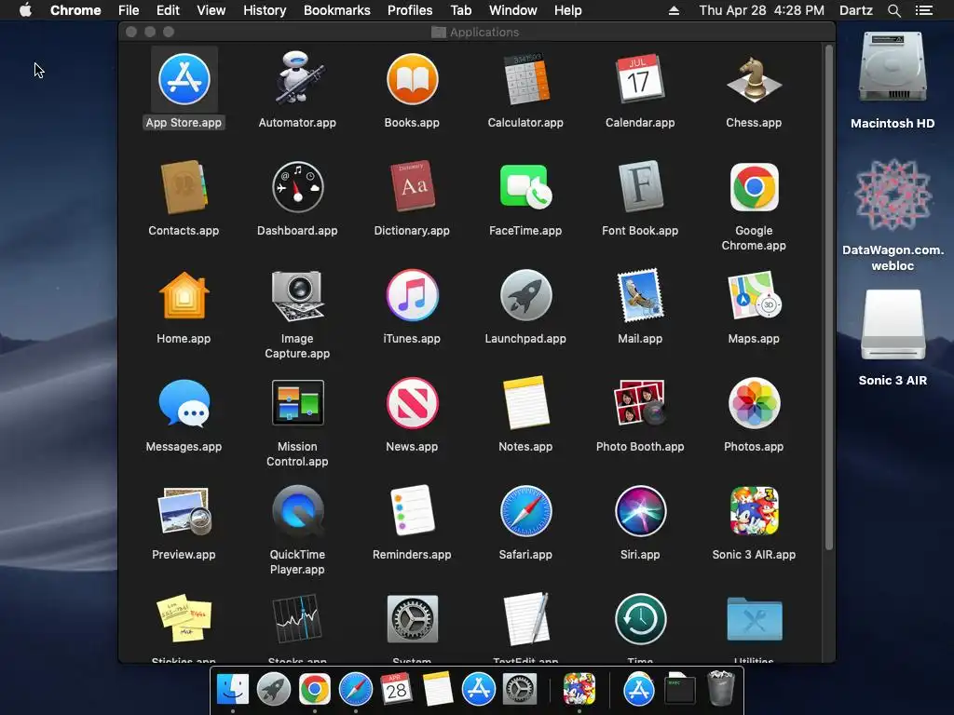Click the date and time in menu bar

click(762, 10)
